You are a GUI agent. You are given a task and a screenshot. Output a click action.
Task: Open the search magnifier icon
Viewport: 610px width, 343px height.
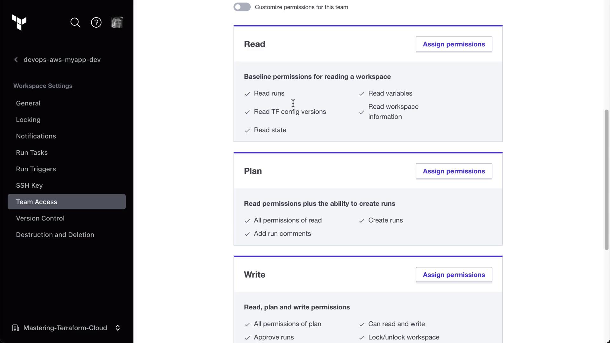(x=75, y=23)
